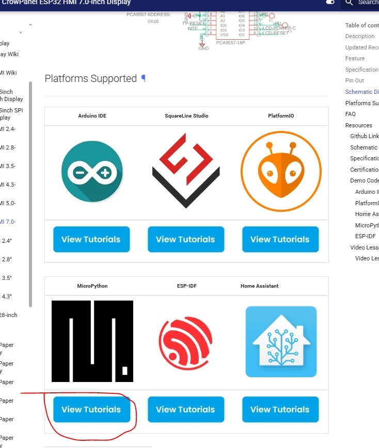This screenshot has width=379, height=448.
Task: Jump to Platforms Supported in contents
Action: 362,103
